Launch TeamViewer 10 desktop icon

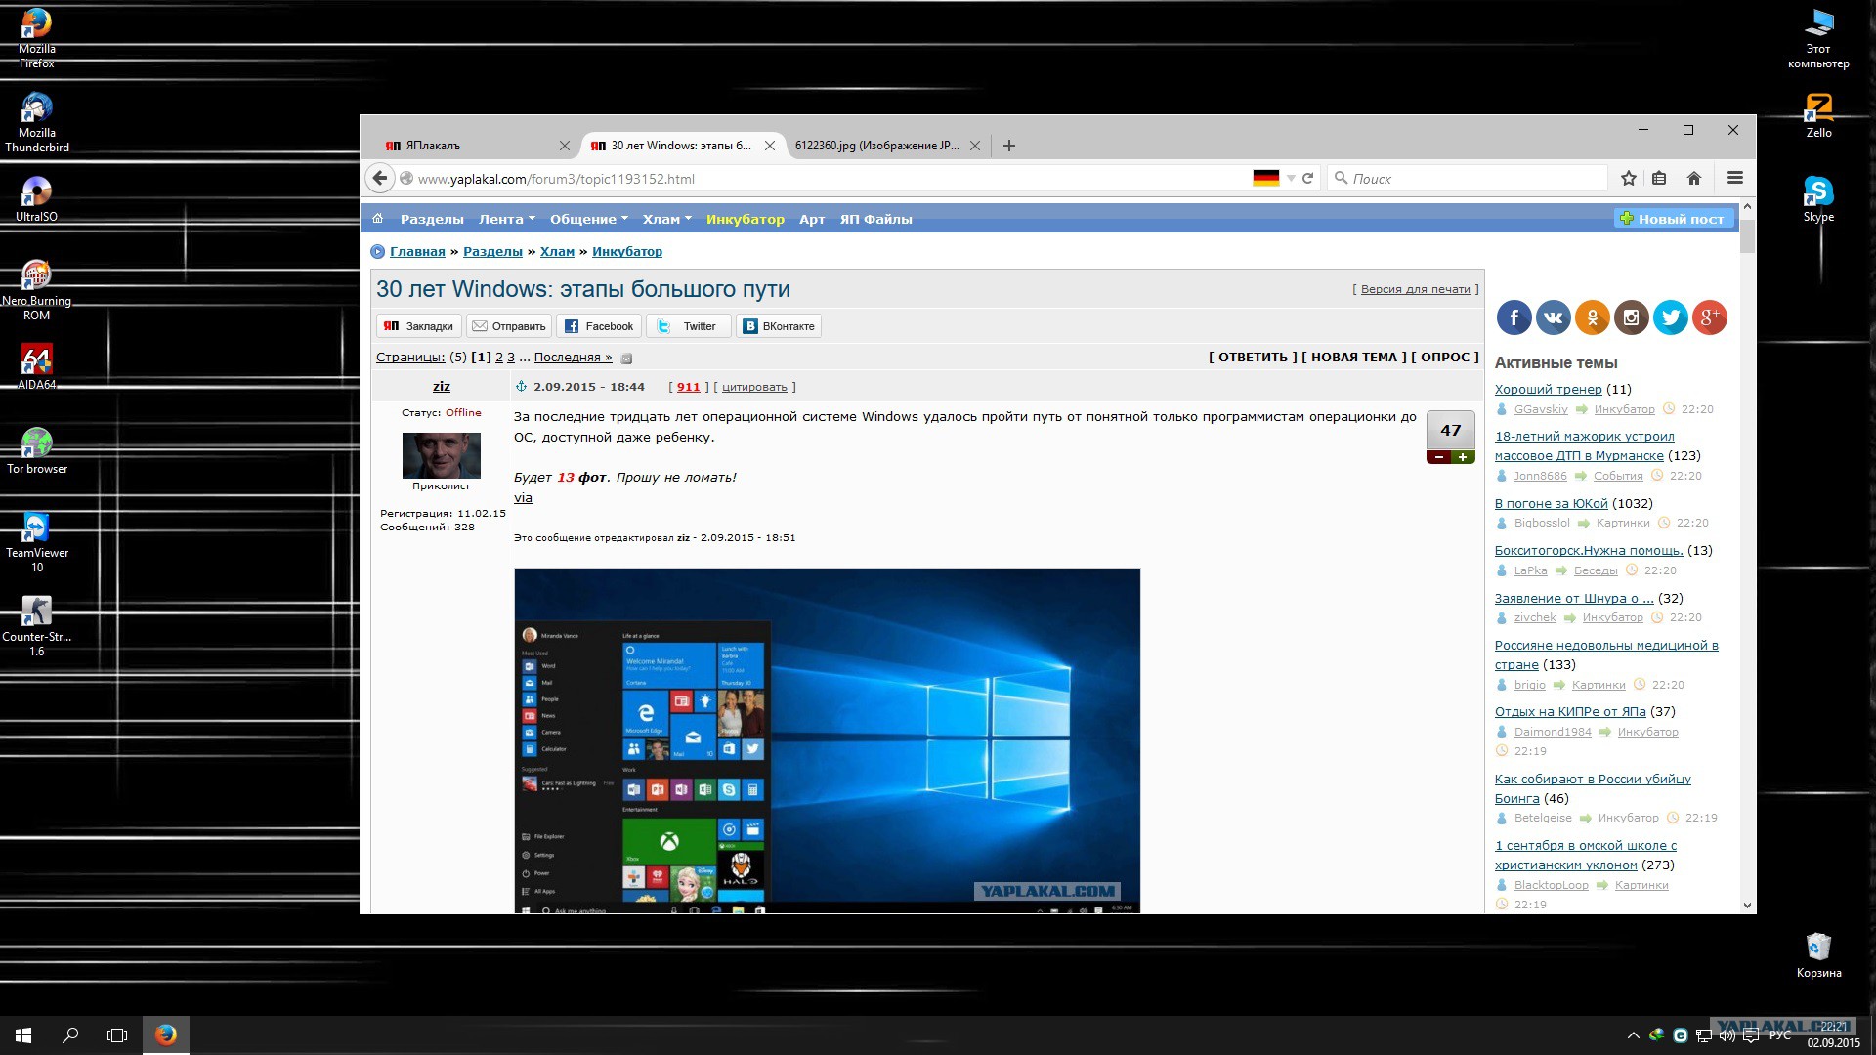tap(37, 541)
